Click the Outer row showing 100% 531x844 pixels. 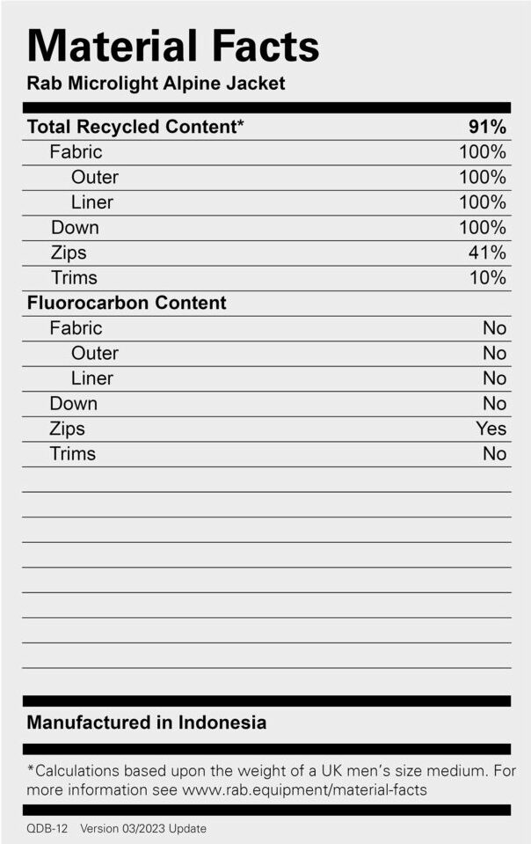tap(95, 177)
